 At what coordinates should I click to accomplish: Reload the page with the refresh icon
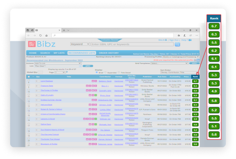click(x=41, y=35)
